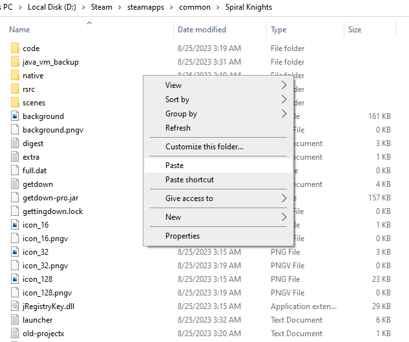Select the icon_128 image file icon
This screenshot has width=409, height=342.
(x=16, y=279)
